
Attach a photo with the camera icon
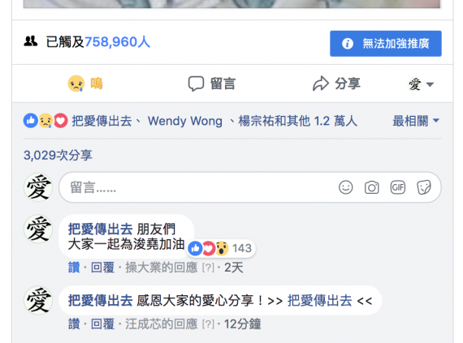[371, 187]
